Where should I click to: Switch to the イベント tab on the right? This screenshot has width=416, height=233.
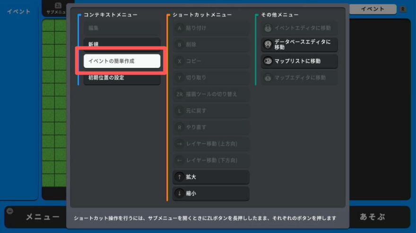click(373, 9)
